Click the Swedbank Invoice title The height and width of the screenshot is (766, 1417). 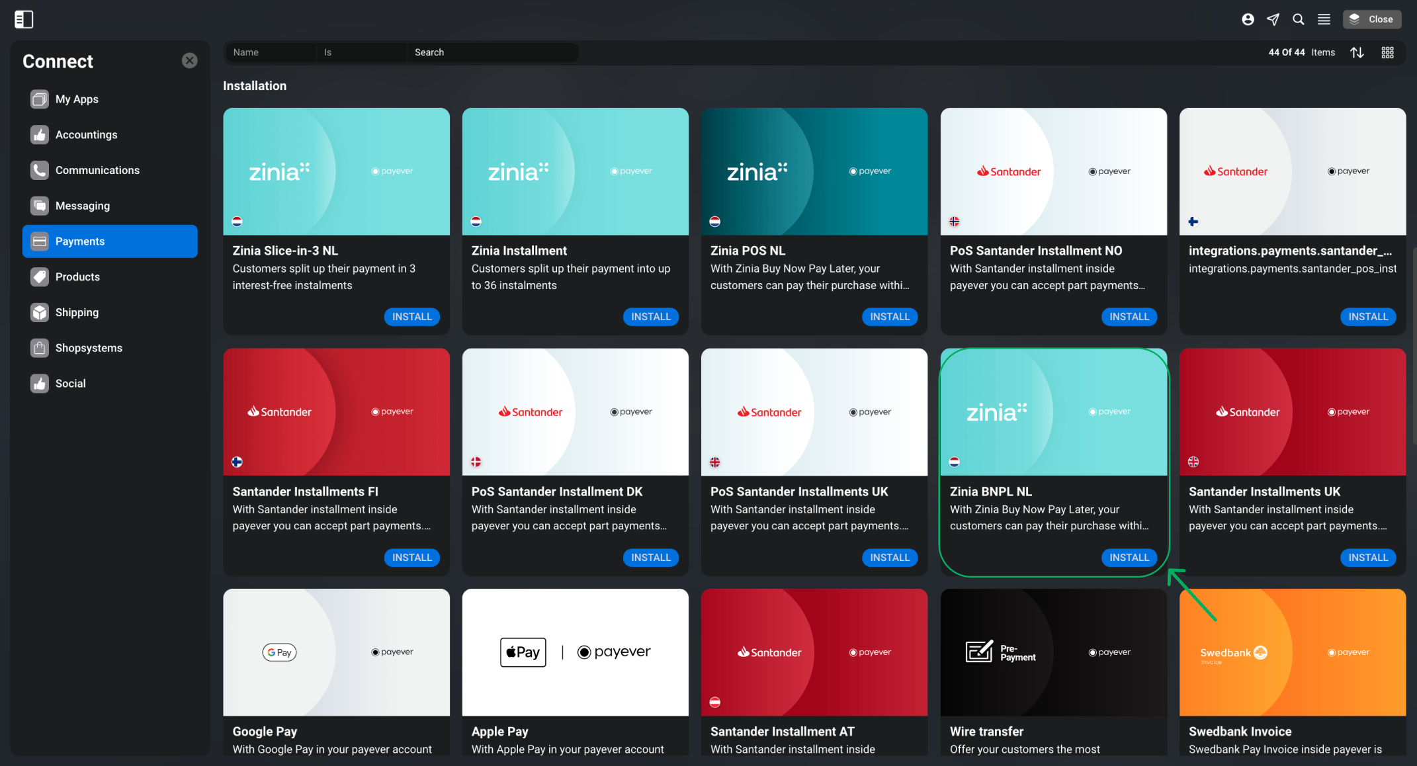coord(1240,732)
